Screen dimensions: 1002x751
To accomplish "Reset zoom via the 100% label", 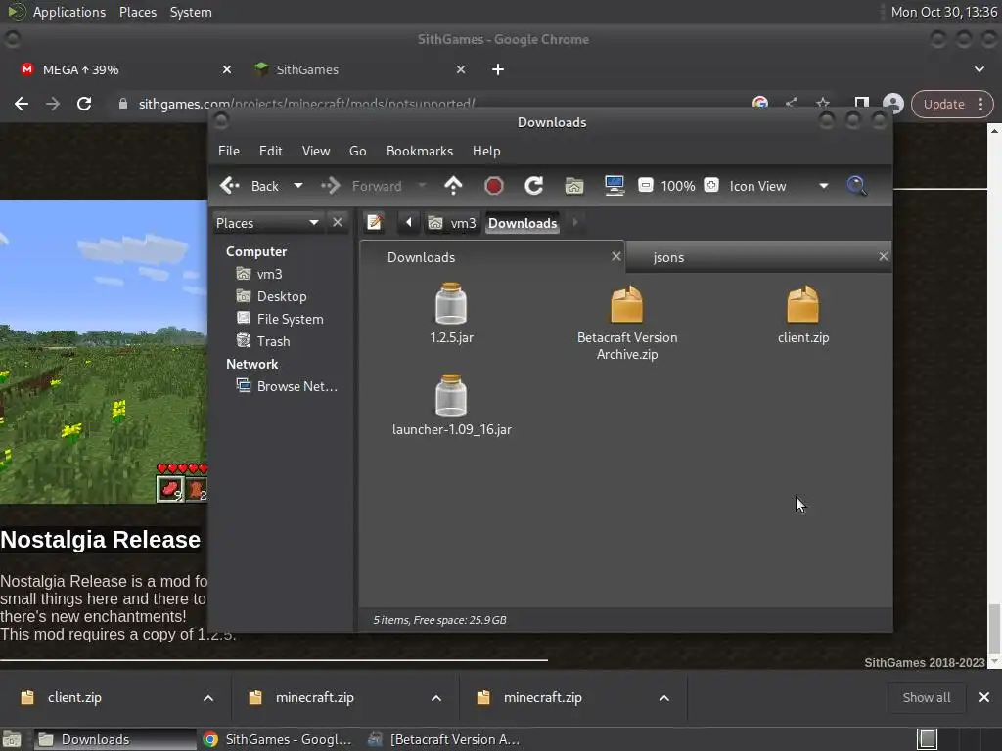I will 678,186.
